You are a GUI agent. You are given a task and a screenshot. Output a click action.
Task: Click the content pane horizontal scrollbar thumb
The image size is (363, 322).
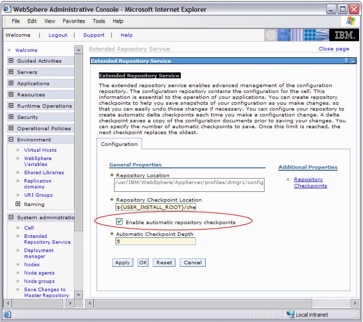203,303
